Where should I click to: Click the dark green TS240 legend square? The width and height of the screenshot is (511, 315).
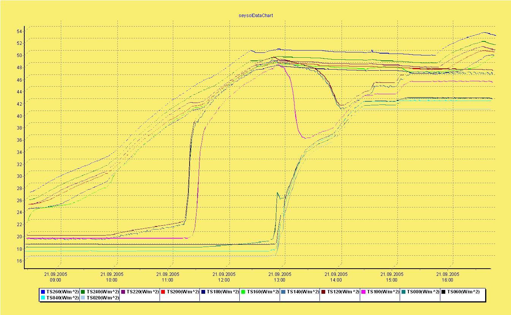83,292
